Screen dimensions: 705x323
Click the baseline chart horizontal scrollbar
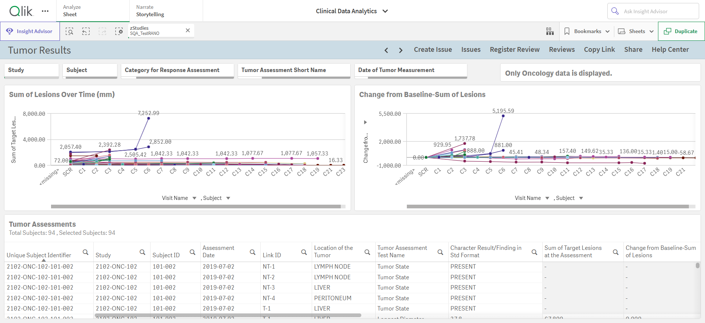[547, 207]
